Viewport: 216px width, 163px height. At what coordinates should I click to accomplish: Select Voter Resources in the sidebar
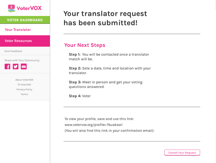pyautogui.click(x=18, y=41)
